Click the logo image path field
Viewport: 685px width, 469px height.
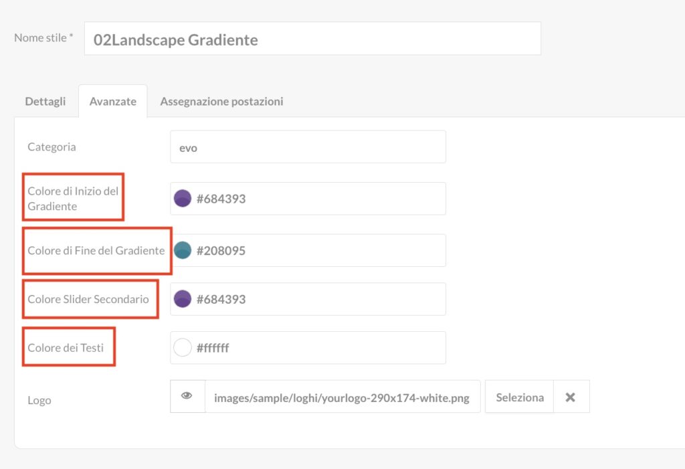click(342, 397)
